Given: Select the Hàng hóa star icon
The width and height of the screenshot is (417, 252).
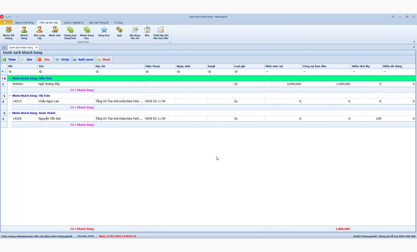Looking at the screenshot, I should tap(104, 32).
